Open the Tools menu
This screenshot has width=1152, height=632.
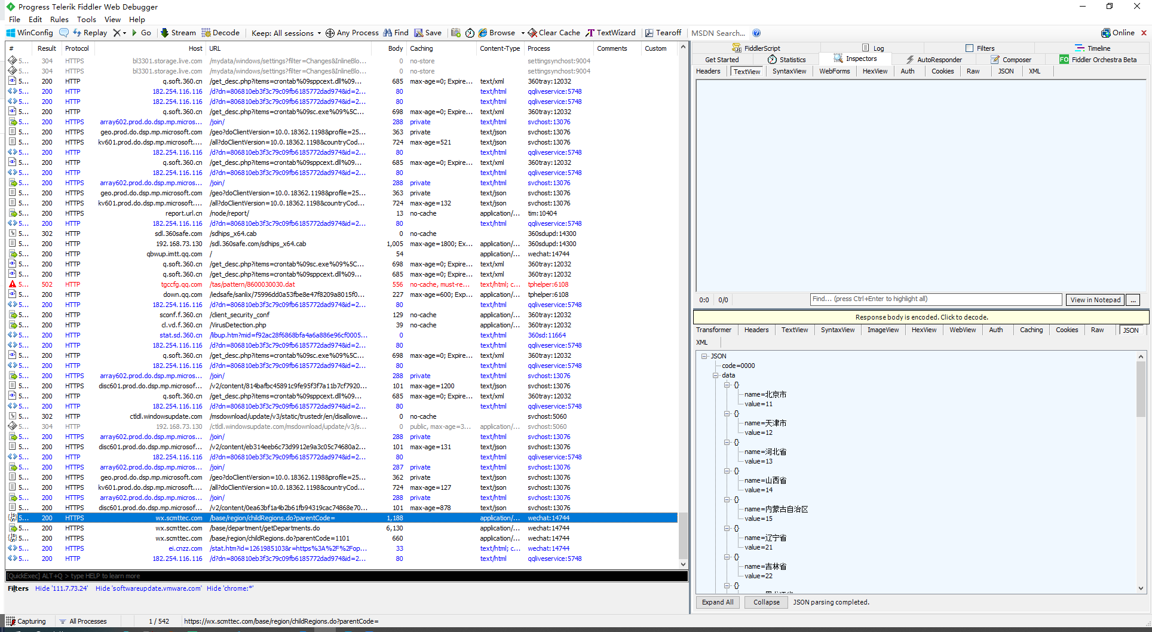coord(87,19)
